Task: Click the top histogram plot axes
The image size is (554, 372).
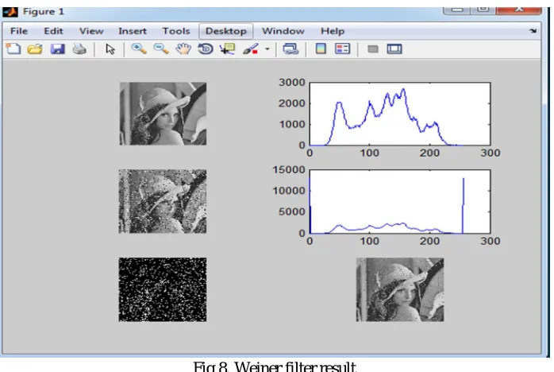Action: [400, 114]
